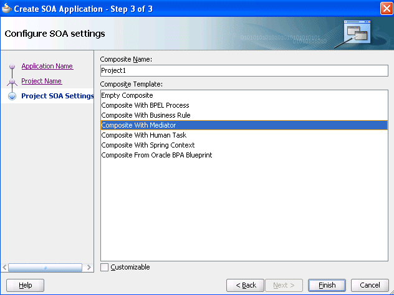Go back with the Back button
This screenshot has height=295, width=394.
pos(245,285)
